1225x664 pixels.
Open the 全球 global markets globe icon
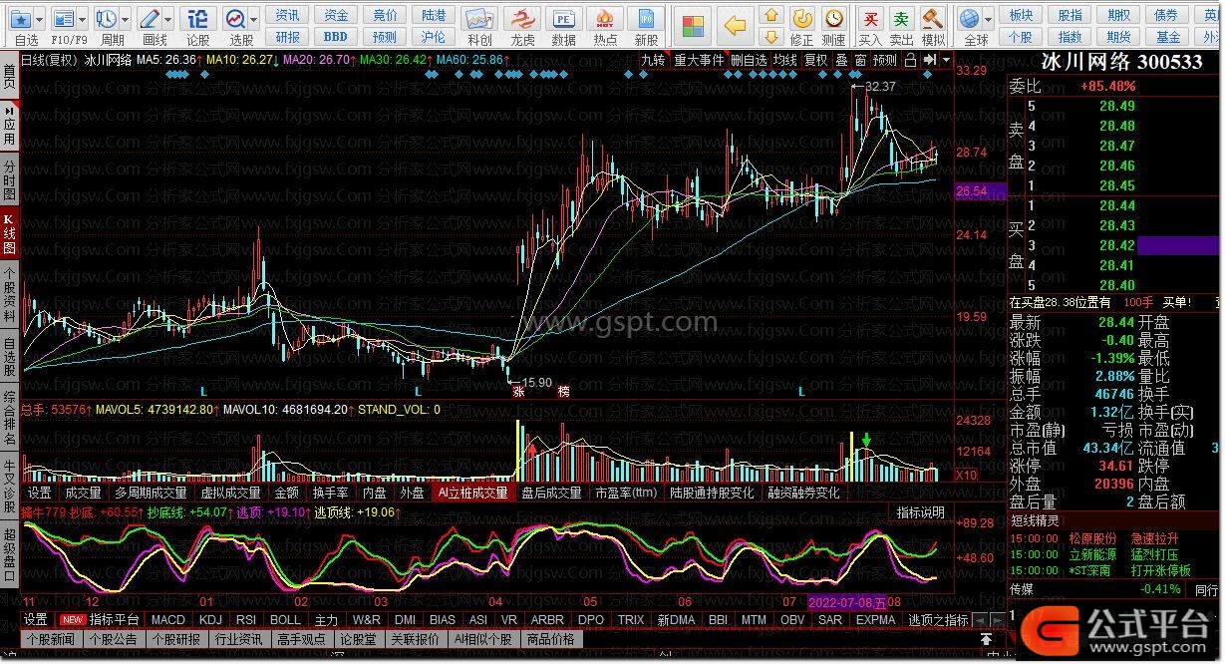[969, 18]
